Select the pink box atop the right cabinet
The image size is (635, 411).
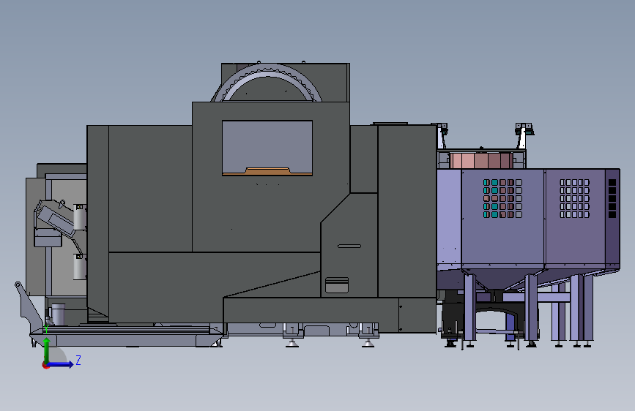pyautogui.click(x=481, y=160)
